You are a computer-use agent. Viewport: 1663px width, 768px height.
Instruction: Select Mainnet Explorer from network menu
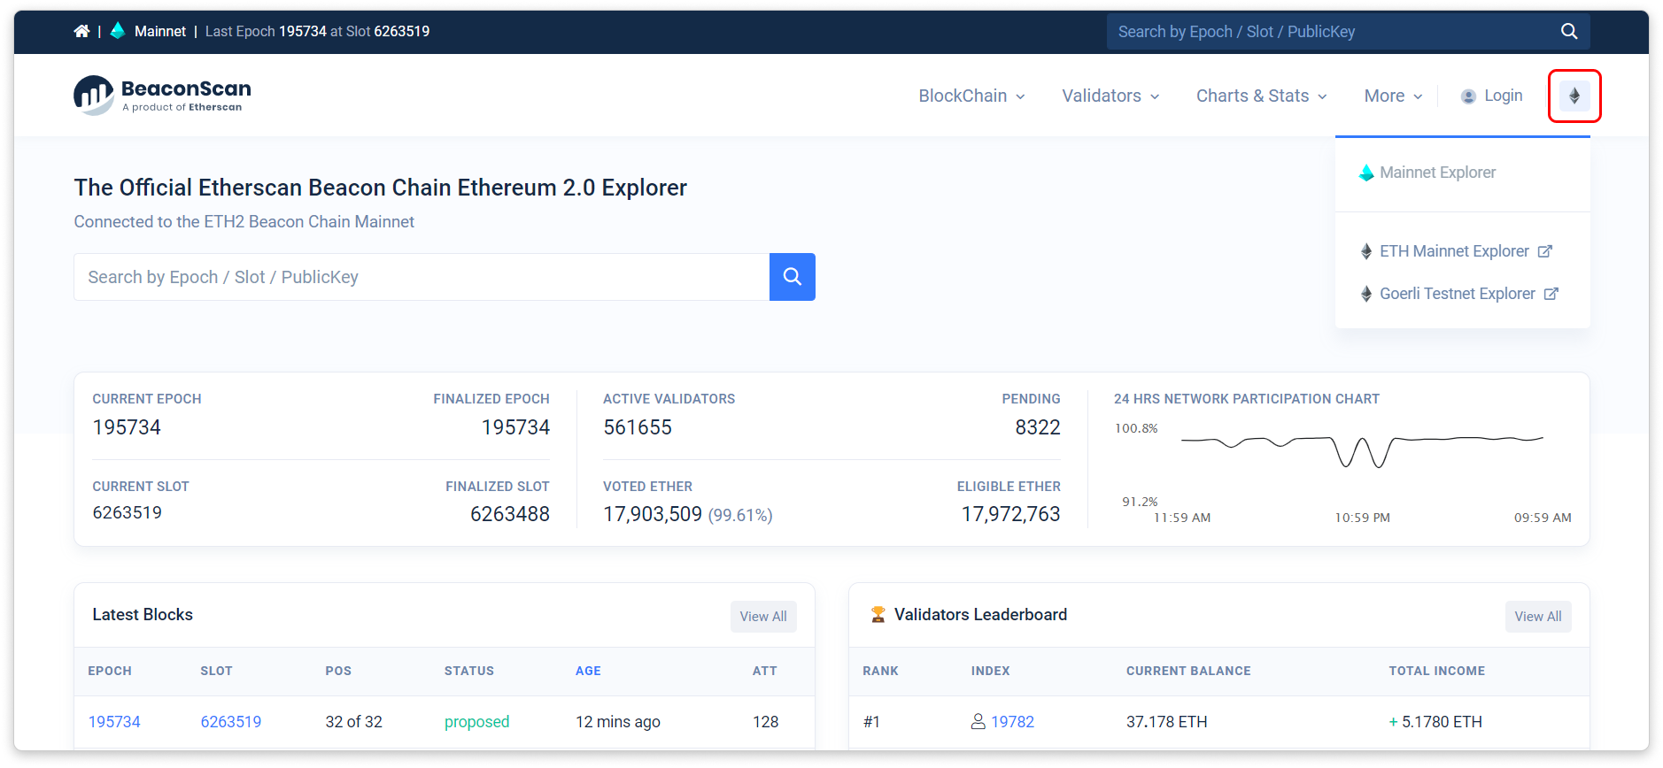tap(1436, 173)
